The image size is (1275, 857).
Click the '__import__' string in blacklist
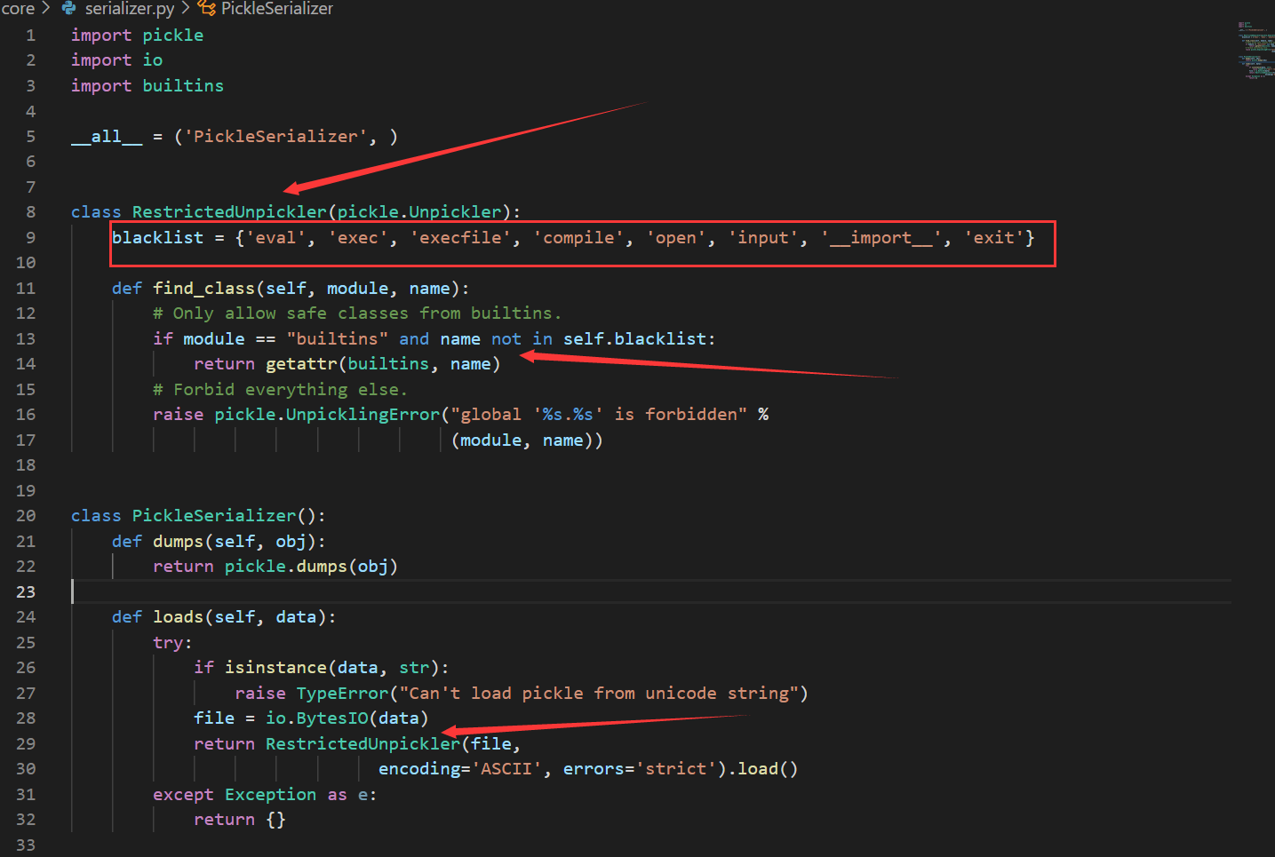[881, 238]
